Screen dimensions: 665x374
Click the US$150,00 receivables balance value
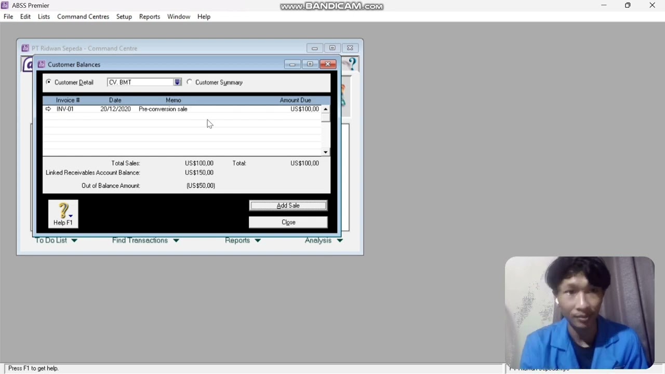[x=199, y=172]
